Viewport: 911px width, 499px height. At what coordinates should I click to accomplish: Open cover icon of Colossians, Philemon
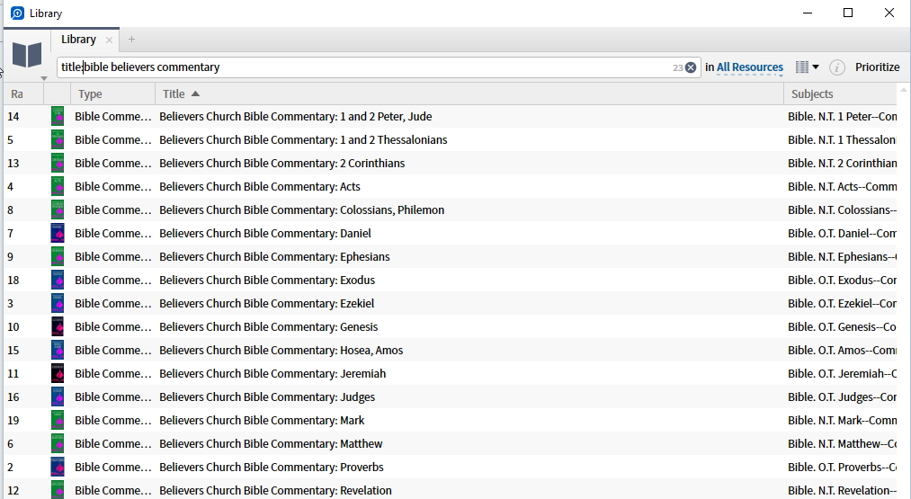58,209
